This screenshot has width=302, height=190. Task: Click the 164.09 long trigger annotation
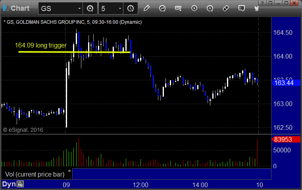(41, 46)
